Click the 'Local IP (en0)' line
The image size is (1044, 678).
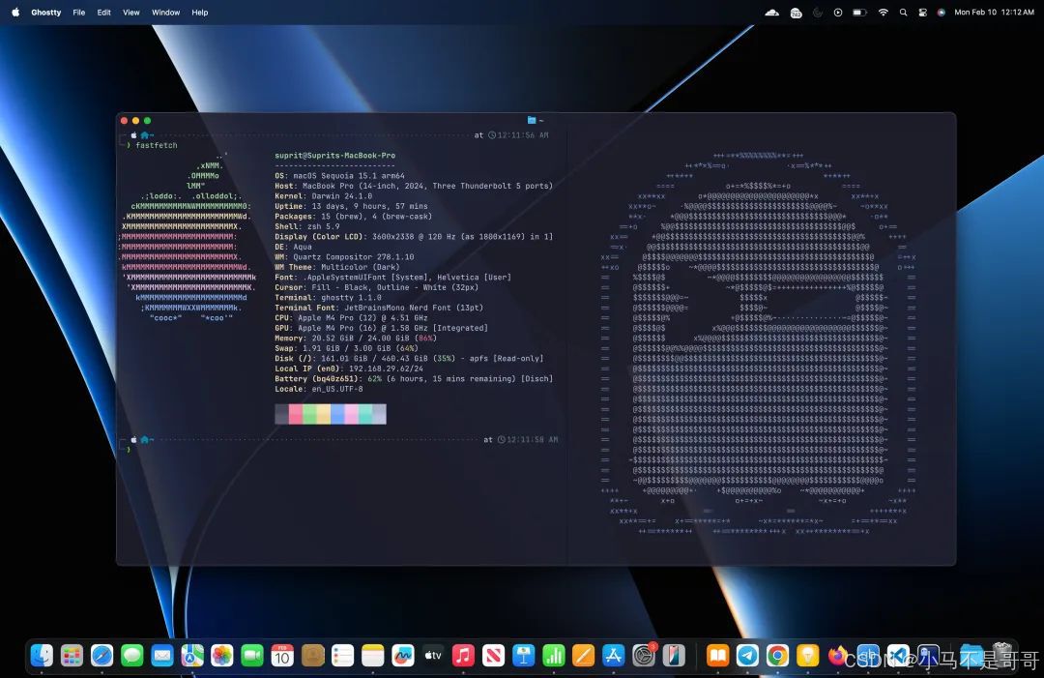click(x=349, y=368)
